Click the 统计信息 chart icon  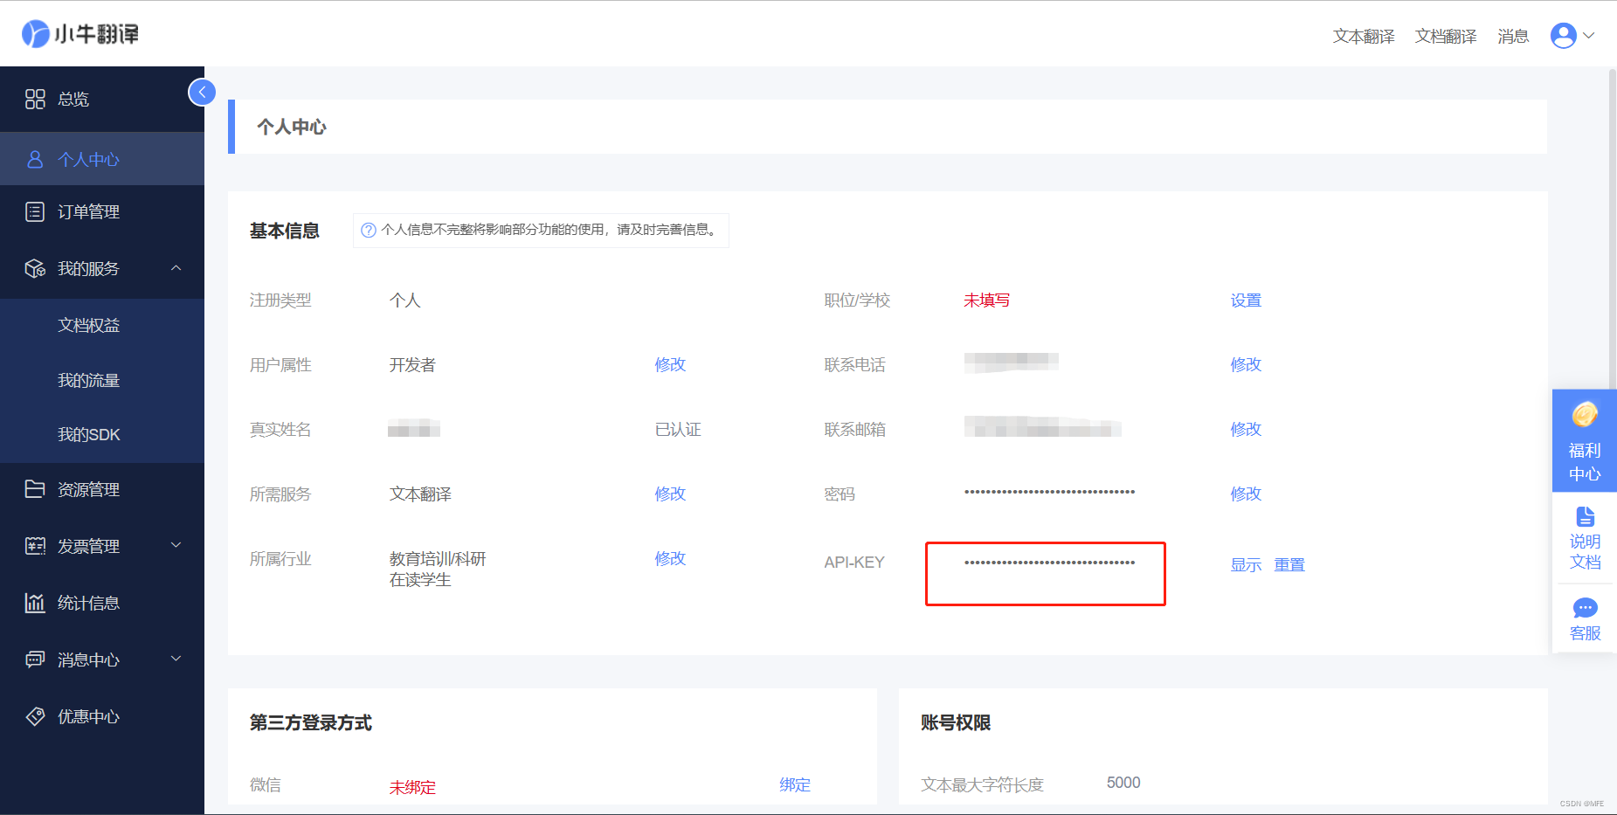click(35, 603)
